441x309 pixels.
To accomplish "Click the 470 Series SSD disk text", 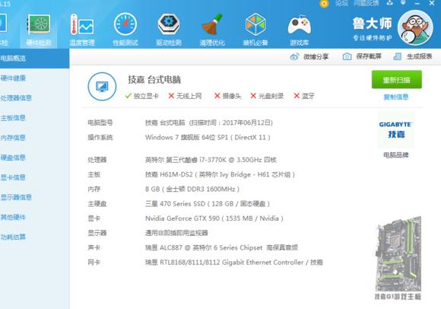I will point(208,204).
